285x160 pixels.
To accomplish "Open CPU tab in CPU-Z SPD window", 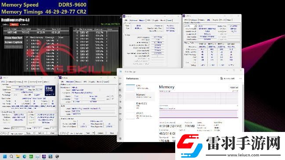I will click(186, 20).
